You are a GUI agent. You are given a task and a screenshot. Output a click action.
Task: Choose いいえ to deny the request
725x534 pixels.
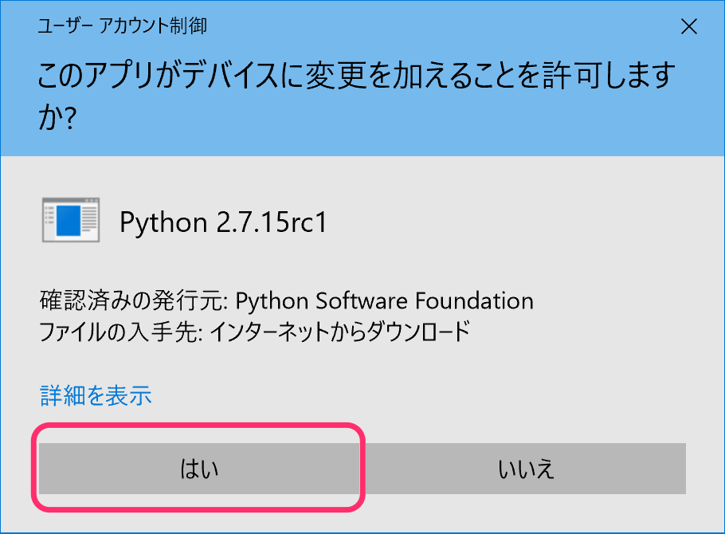click(x=525, y=469)
